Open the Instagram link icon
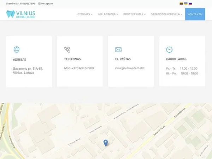Screen dimensions: 212x159 click(39, 4)
